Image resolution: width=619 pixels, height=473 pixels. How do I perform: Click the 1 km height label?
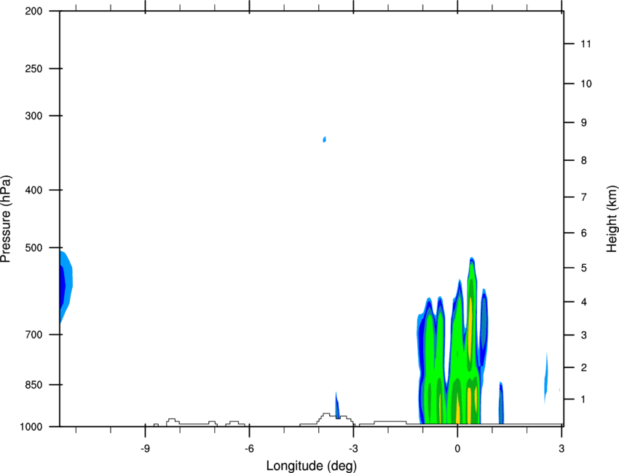coord(584,400)
